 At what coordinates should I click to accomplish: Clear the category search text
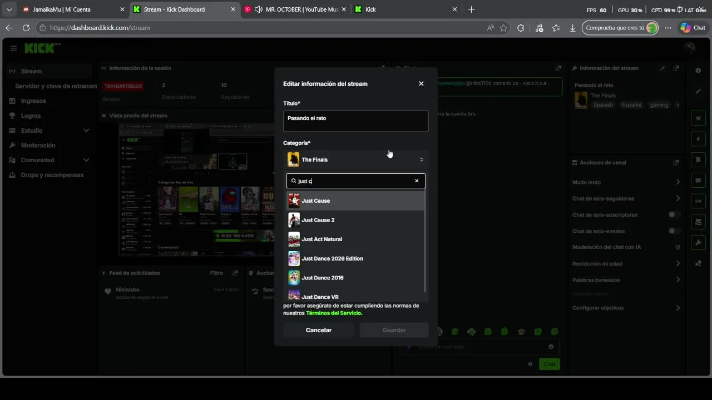coord(417,181)
